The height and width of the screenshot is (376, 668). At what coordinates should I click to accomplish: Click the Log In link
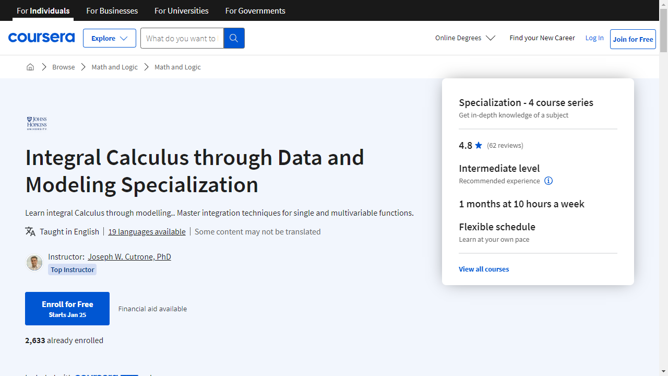click(594, 38)
